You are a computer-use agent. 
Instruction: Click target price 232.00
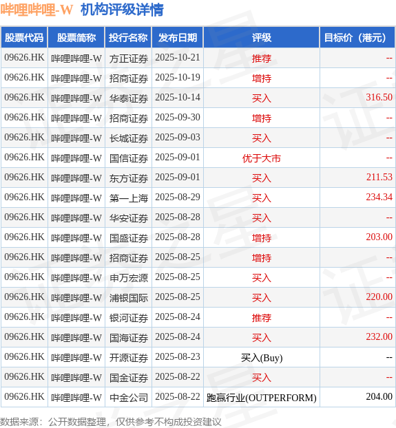coord(379,337)
